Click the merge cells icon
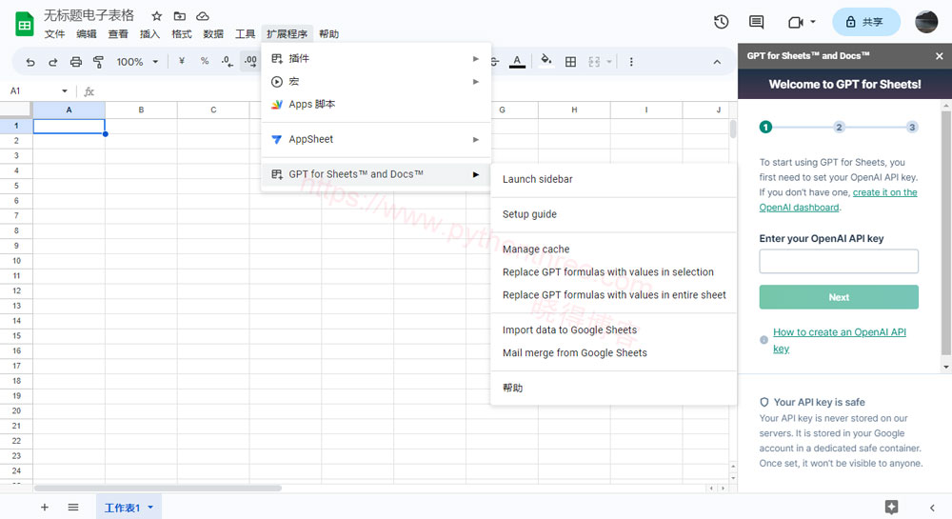952x519 pixels. point(594,62)
